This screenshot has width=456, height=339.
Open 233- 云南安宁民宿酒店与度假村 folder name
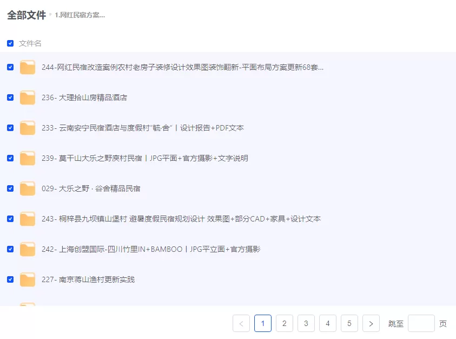point(143,128)
